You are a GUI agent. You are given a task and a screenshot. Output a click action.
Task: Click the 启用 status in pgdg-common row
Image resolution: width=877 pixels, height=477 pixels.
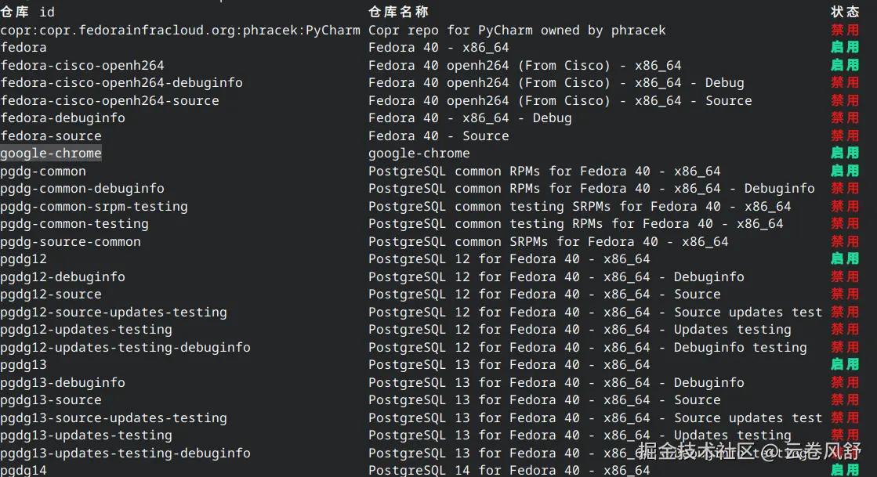[x=845, y=171]
